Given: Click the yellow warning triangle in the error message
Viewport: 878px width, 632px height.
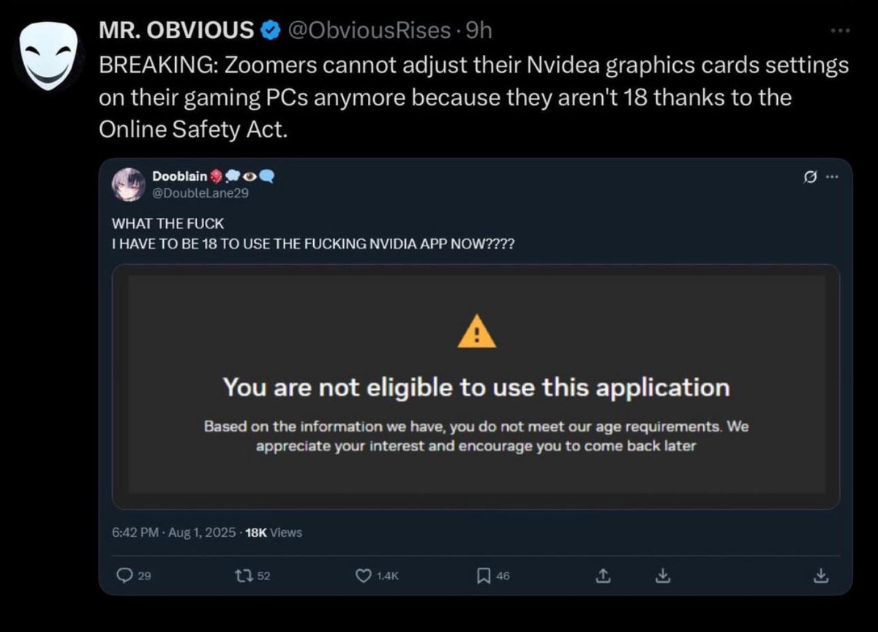Looking at the screenshot, I should (476, 330).
